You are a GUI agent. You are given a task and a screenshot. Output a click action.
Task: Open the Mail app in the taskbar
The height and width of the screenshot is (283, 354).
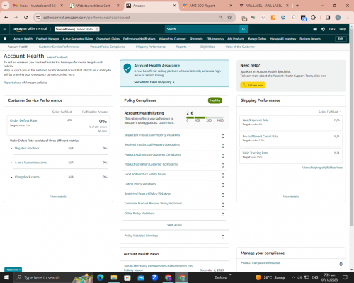click(x=141, y=277)
